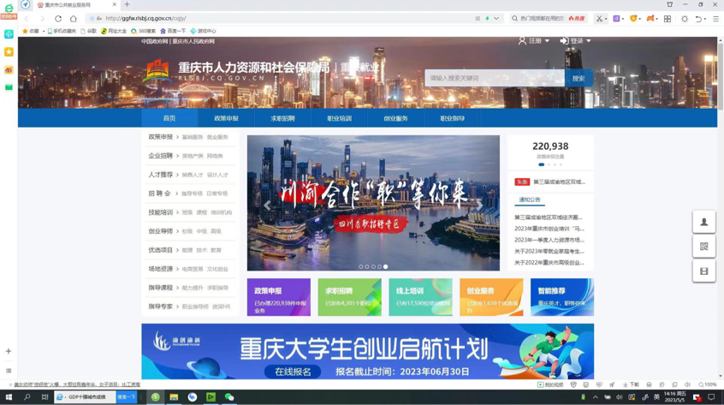Open the user profile floating button
This screenshot has height=405, width=724.
click(x=703, y=222)
